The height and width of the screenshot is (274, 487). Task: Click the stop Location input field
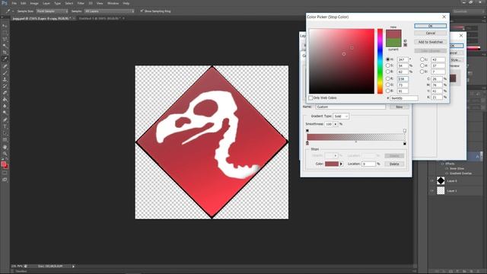click(x=368, y=164)
